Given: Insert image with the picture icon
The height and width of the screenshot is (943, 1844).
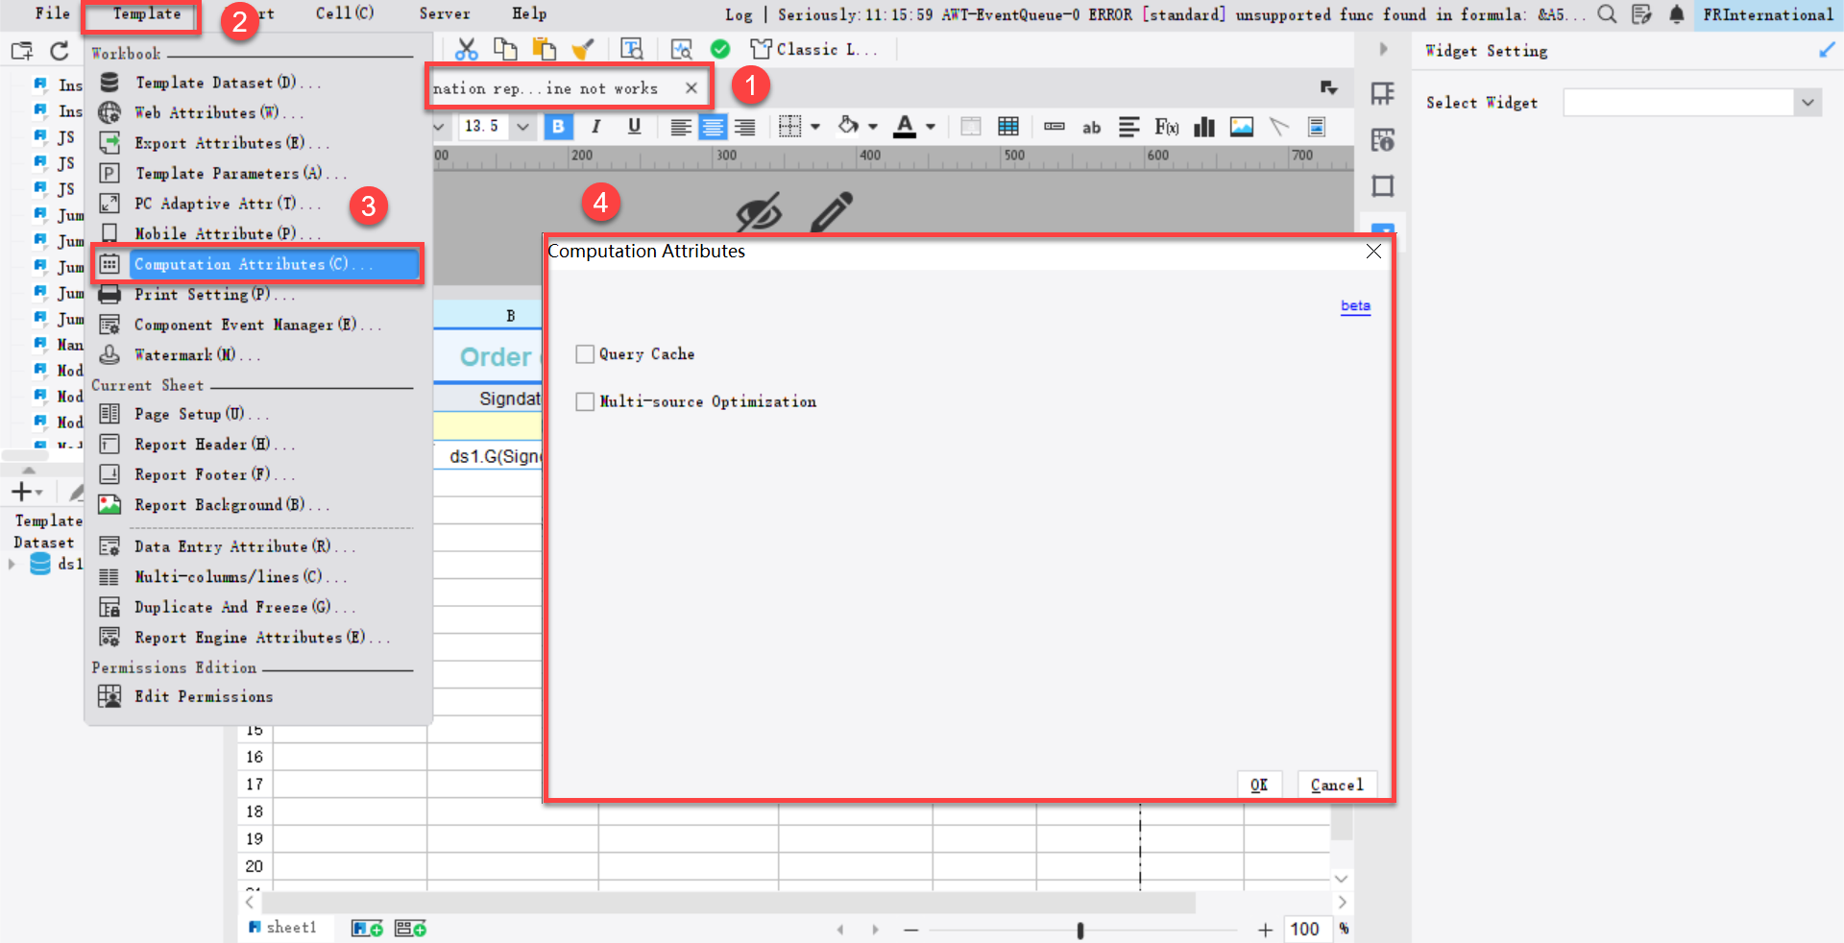Looking at the screenshot, I should [x=1242, y=127].
